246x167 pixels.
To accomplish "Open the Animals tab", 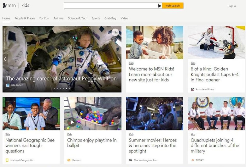I will 59,18.
